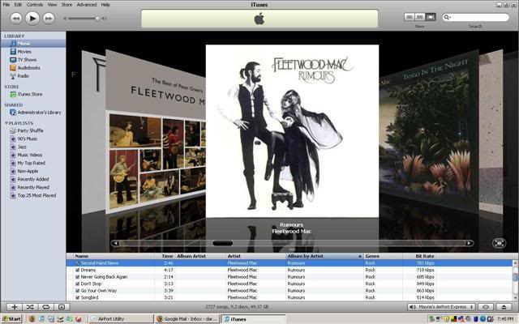Open the Edit menu
This screenshot has height=324, width=519.
[x=18, y=5]
